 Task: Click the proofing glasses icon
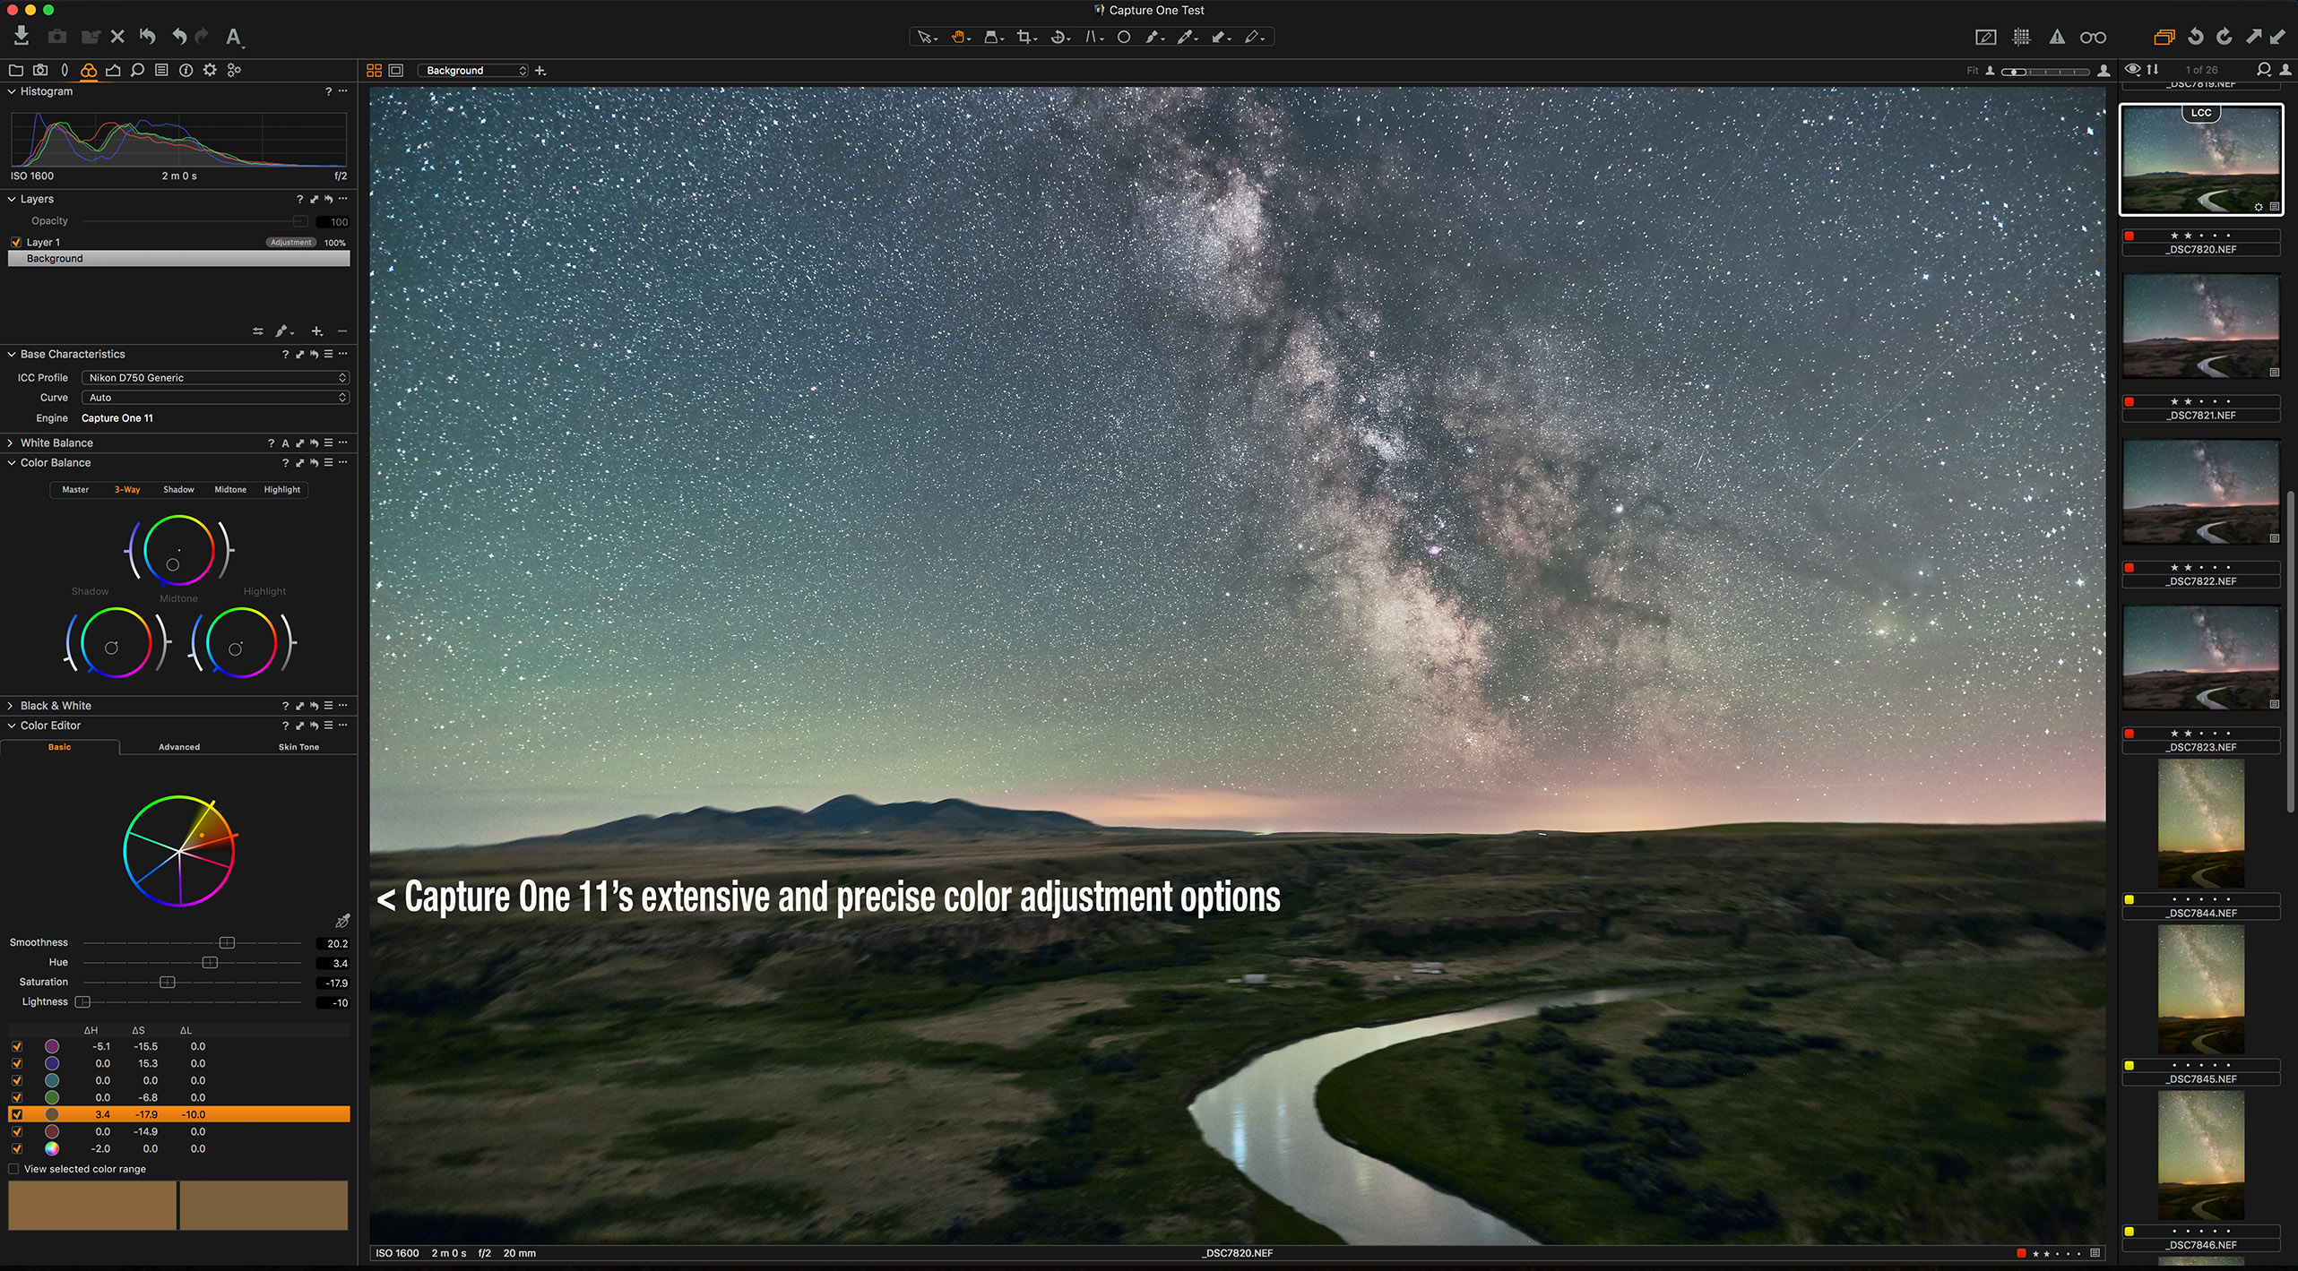point(2093,37)
